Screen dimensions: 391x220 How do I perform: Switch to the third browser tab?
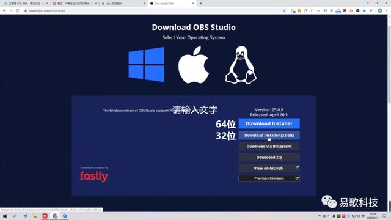pyautogui.click(x=123, y=4)
